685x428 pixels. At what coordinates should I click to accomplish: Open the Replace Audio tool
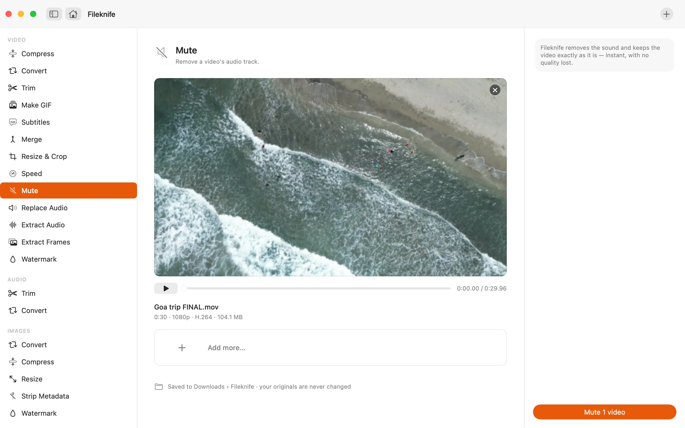[68, 208]
